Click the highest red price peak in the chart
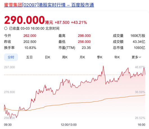Viewport: 149px width, 129px height. click(103, 66)
